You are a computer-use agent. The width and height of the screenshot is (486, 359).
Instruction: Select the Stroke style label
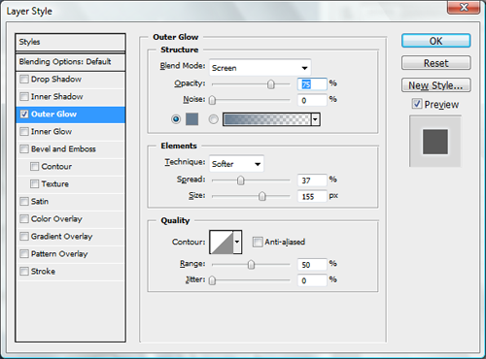(43, 271)
